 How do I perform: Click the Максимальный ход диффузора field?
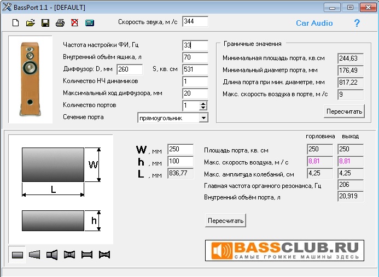point(195,93)
